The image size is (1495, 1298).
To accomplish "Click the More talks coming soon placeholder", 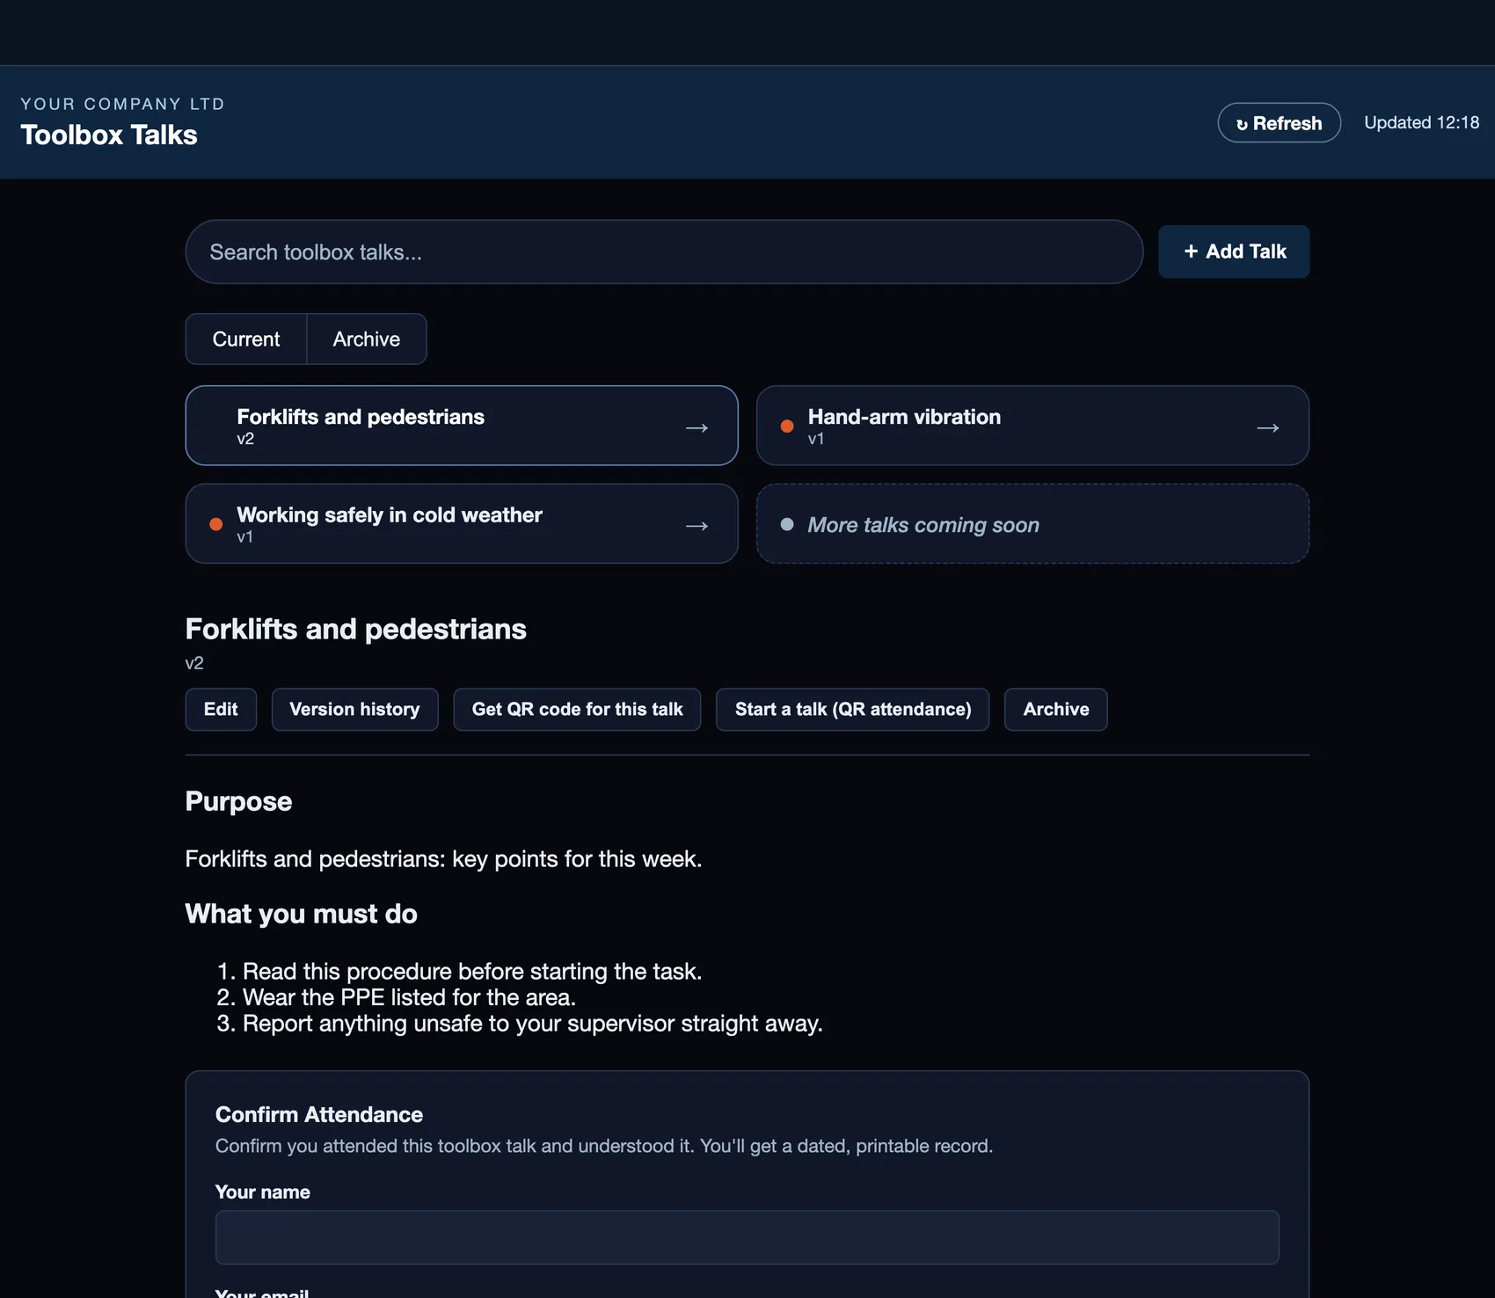I will pyautogui.click(x=1032, y=523).
